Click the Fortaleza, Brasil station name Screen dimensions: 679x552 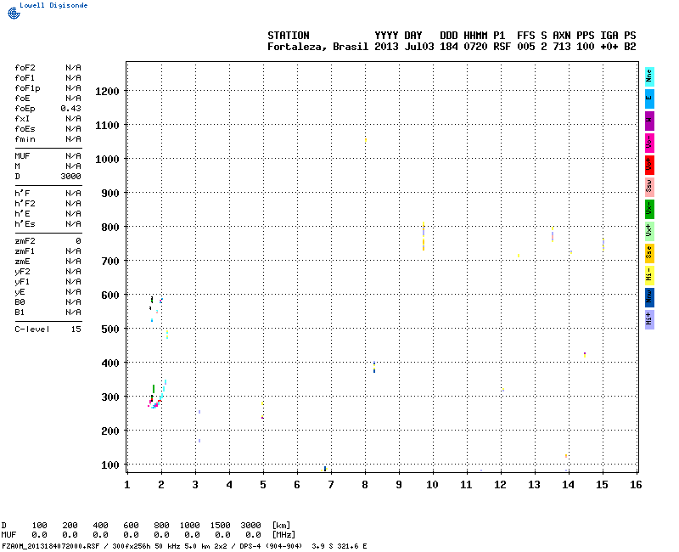point(317,47)
